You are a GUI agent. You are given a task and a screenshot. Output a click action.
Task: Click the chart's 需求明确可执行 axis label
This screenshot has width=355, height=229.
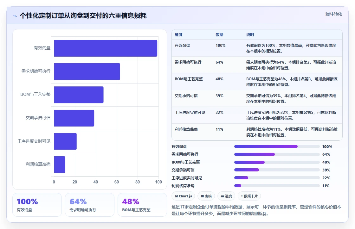click(36, 71)
